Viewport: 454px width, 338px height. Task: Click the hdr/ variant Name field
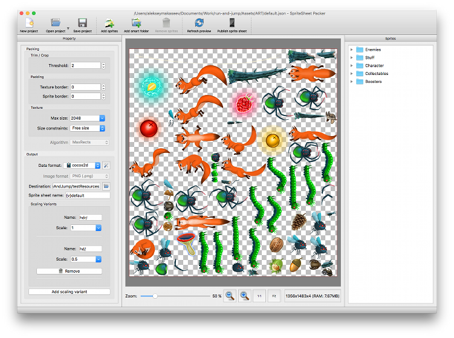point(90,218)
